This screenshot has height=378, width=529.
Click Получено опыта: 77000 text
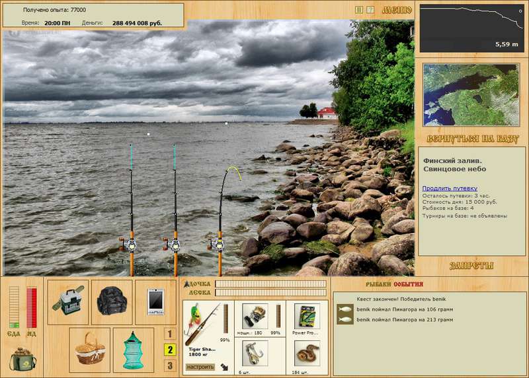pyautogui.click(x=54, y=10)
